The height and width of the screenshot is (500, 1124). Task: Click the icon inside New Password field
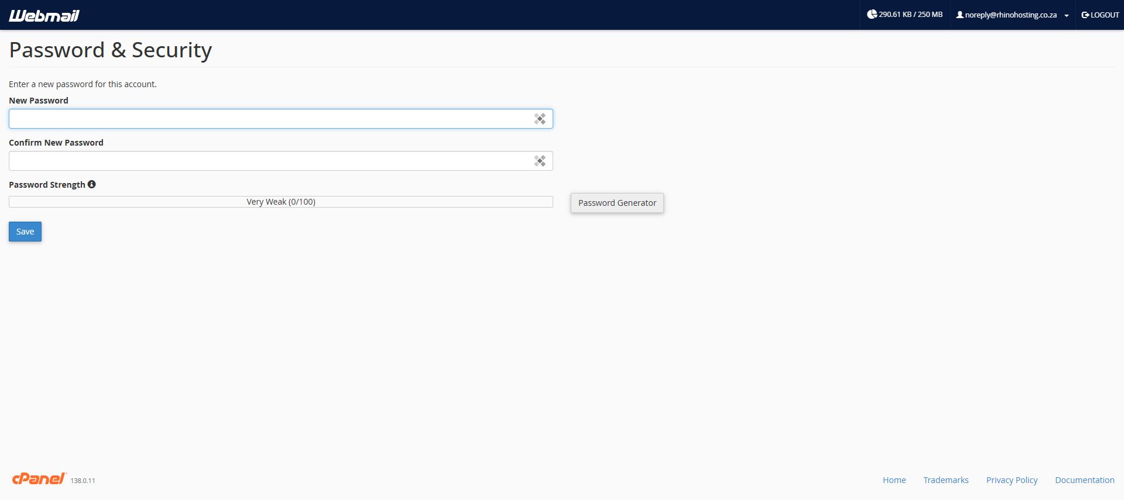[x=540, y=119]
